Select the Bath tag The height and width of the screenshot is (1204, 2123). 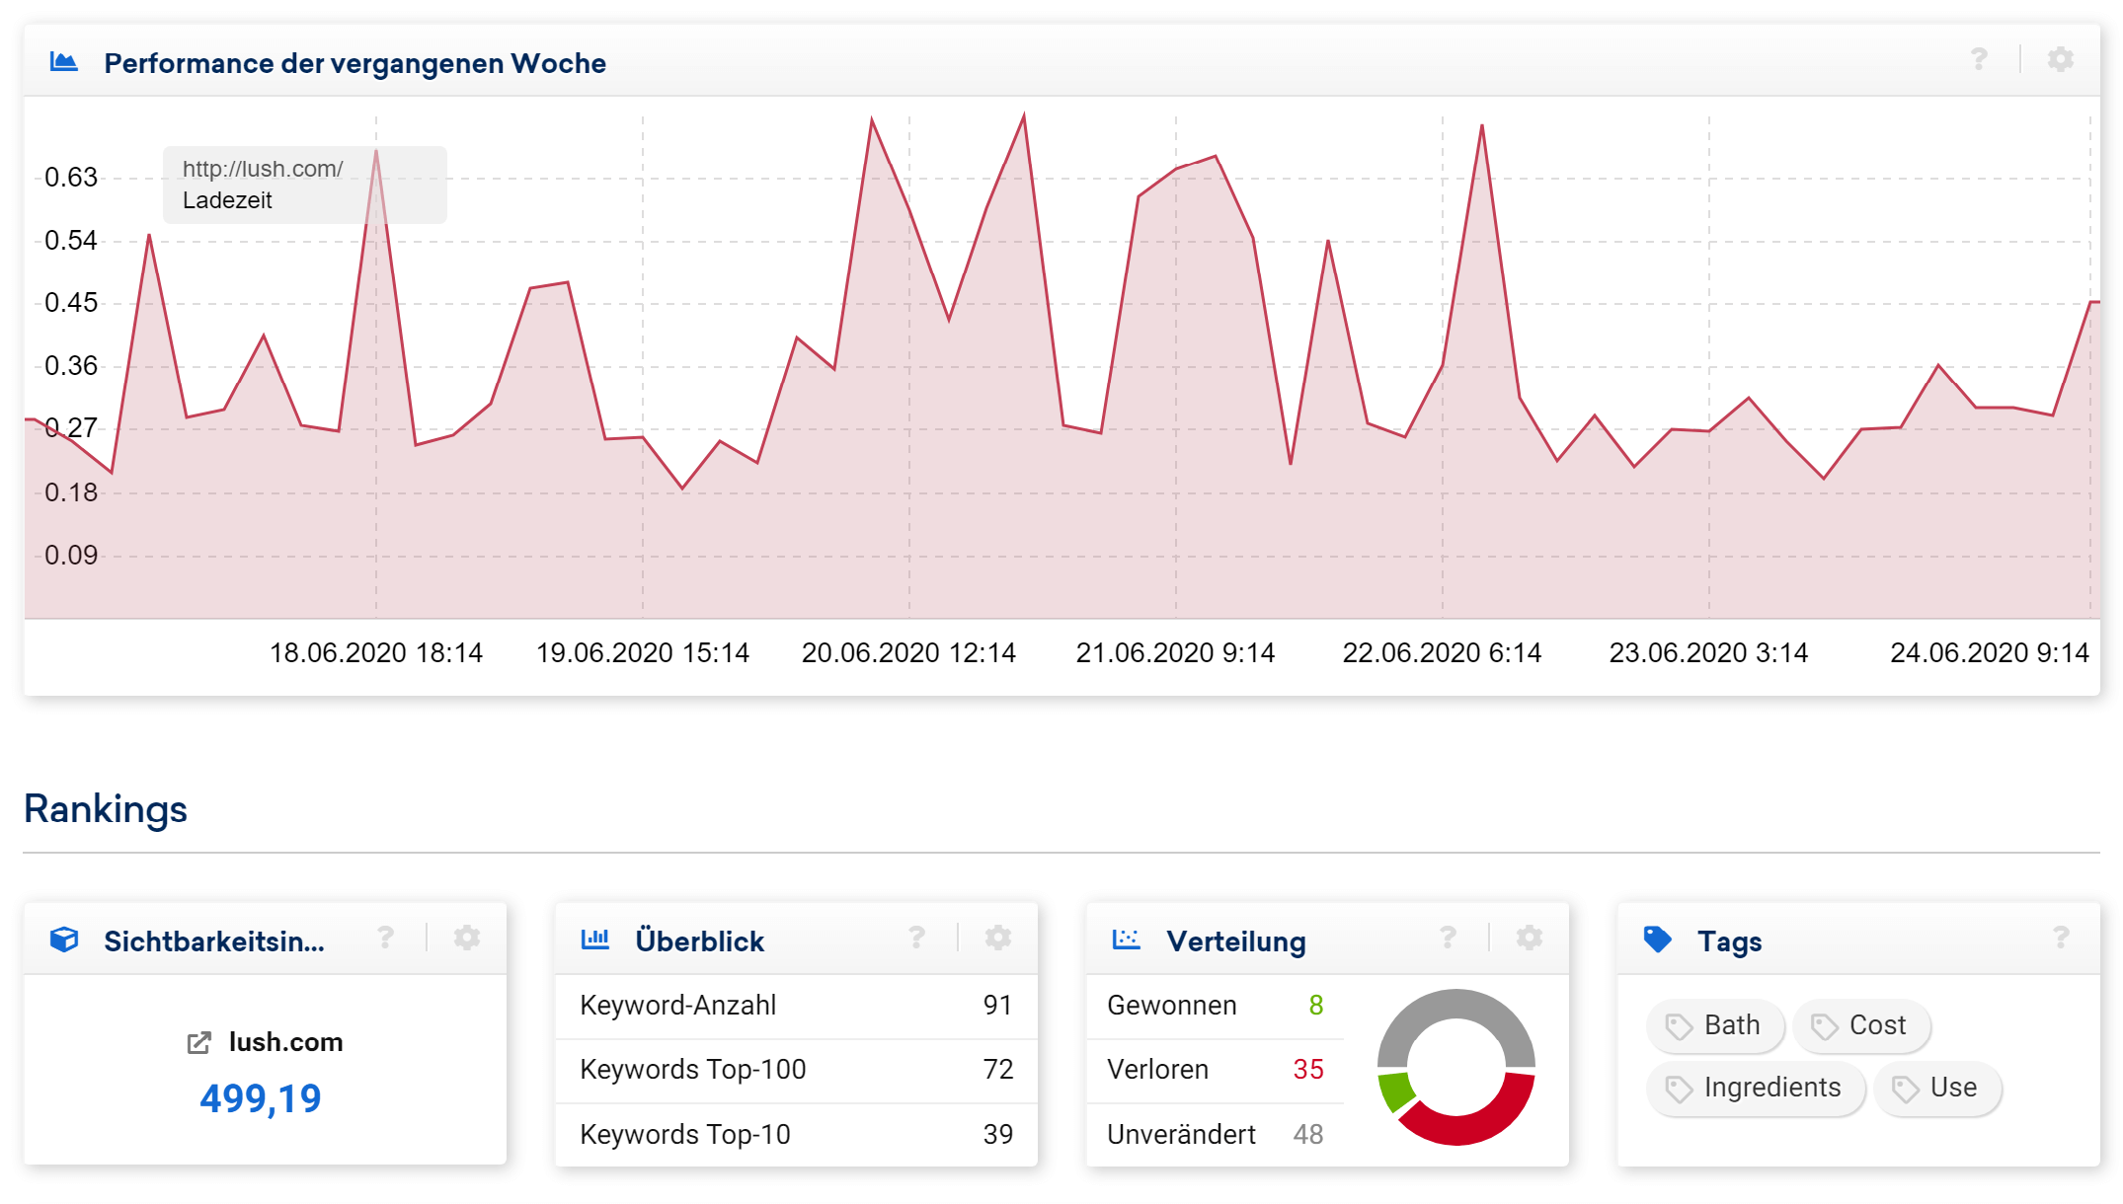pos(1716,1025)
